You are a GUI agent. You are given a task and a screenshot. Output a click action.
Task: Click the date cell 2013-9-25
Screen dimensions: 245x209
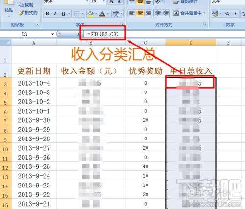(x=34, y=166)
